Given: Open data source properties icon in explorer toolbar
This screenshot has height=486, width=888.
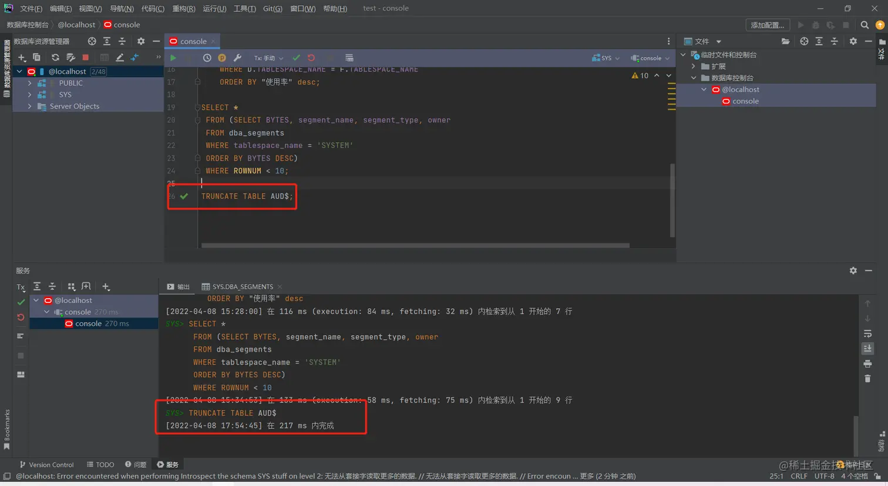Looking at the screenshot, I should pyautogui.click(x=70, y=58).
